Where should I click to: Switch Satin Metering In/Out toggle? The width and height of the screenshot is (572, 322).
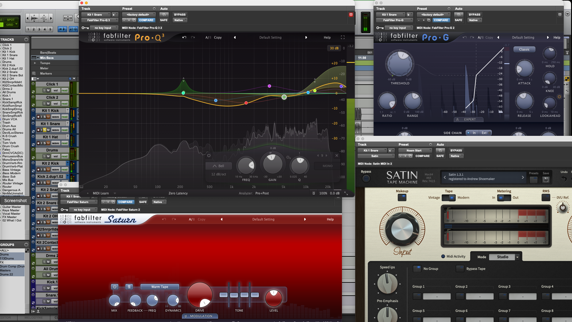pos(504,198)
